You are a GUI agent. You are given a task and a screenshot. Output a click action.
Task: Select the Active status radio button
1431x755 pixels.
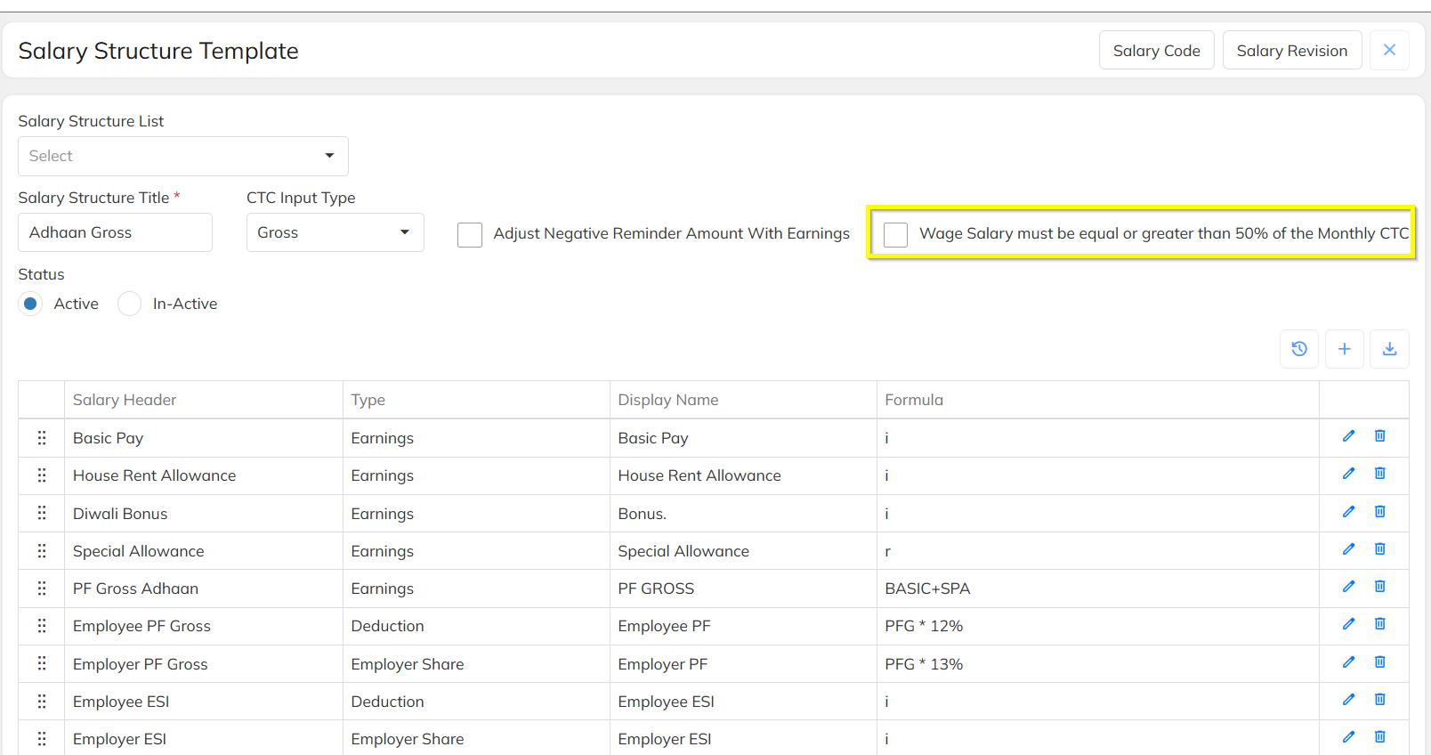(x=31, y=304)
